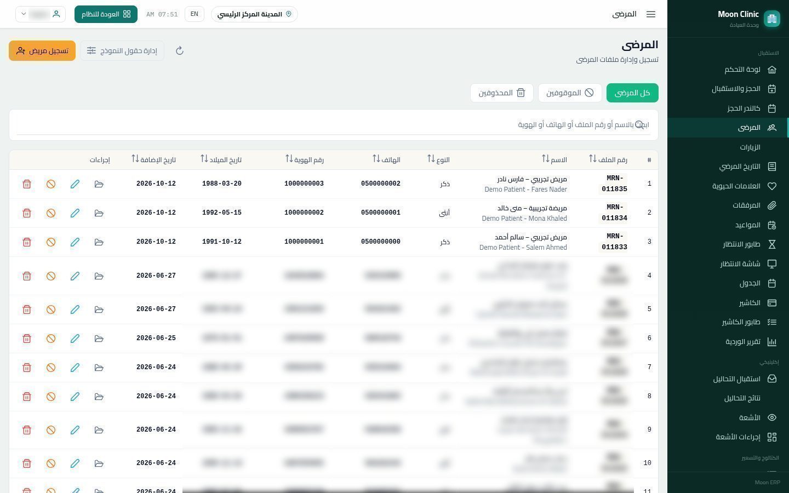Suspend row 4 patient via ban icon
Viewport: 789px width, 493px height.
pyautogui.click(x=51, y=276)
